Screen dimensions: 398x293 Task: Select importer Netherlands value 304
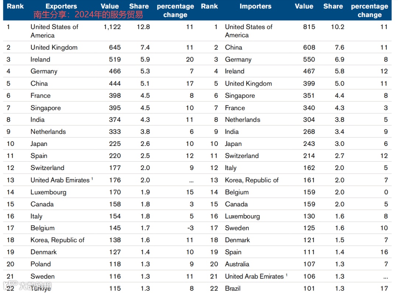309,119
